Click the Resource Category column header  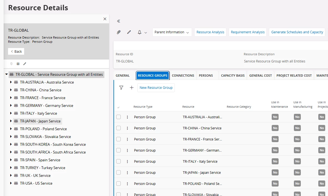point(239,107)
